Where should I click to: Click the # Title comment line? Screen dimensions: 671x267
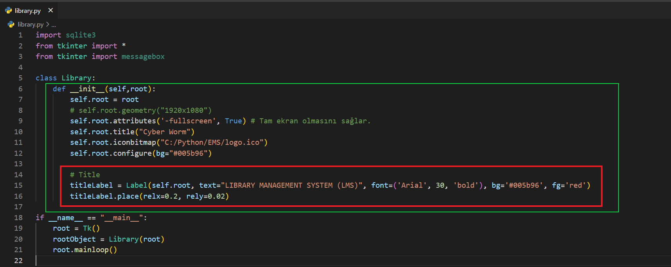click(85, 175)
